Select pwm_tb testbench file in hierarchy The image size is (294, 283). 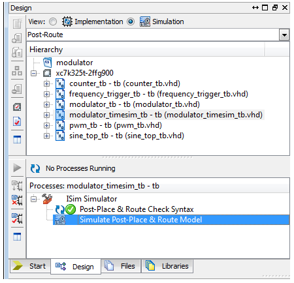coord(116,125)
